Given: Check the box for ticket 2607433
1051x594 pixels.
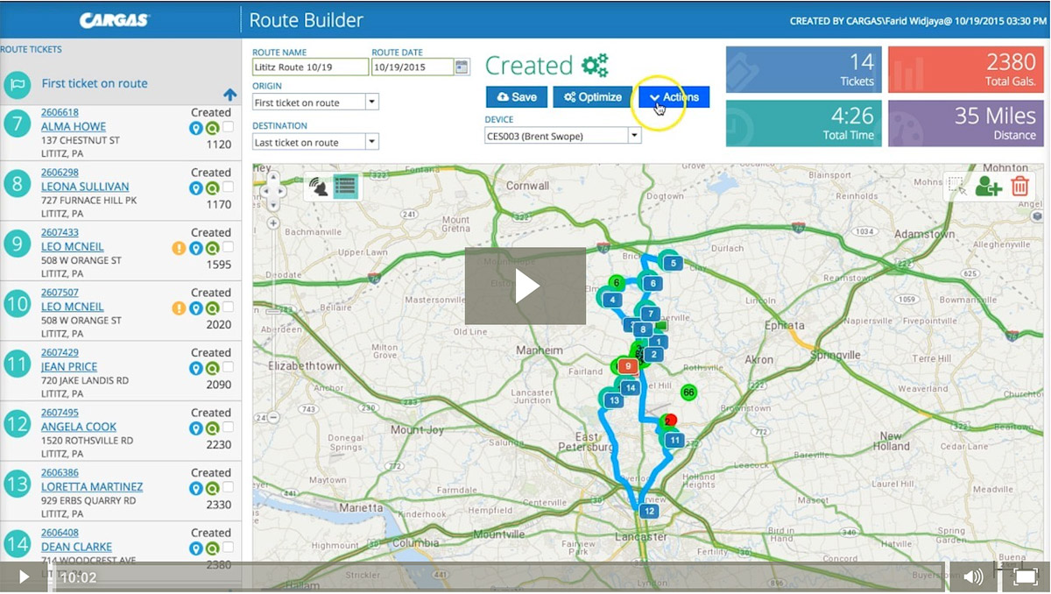Looking at the screenshot, I should (x=228, y=248).
